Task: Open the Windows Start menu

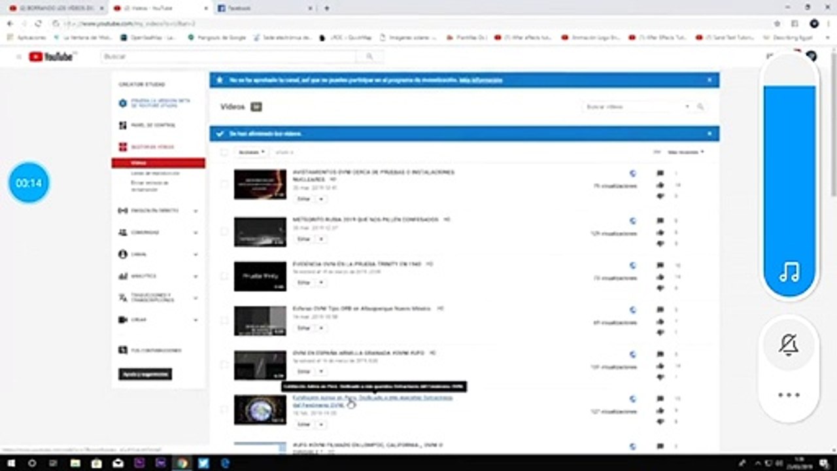Action: 10,463
